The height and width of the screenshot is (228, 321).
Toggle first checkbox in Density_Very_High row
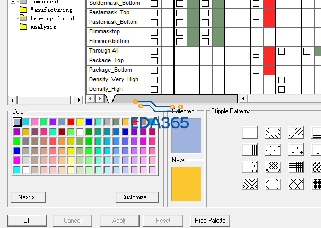click(x=154, y=80)
